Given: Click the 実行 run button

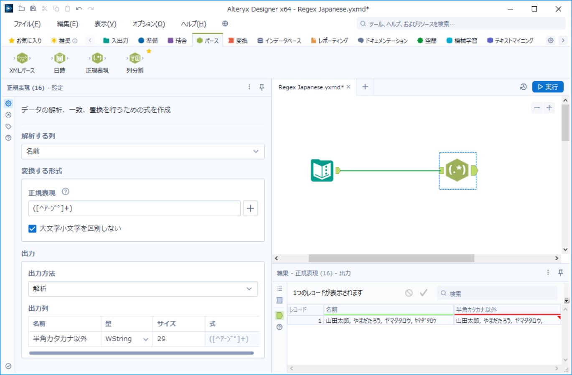Looking at the screenshot, I should pyautogui.click(x=548, y=87).
